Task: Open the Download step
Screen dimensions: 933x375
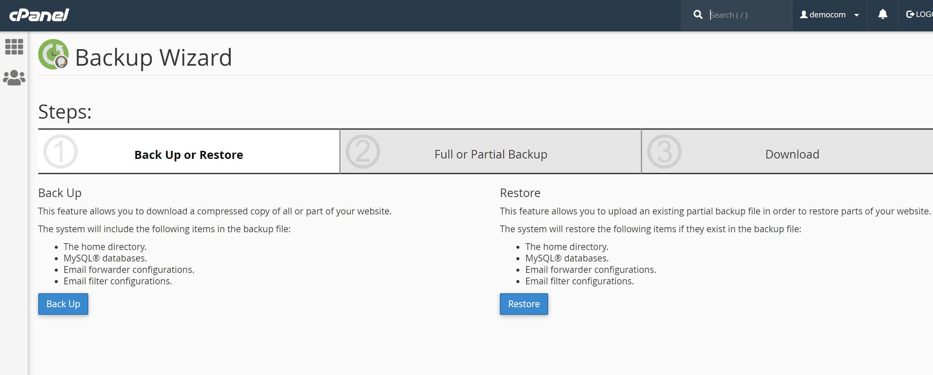Action: tap(792, 154)
